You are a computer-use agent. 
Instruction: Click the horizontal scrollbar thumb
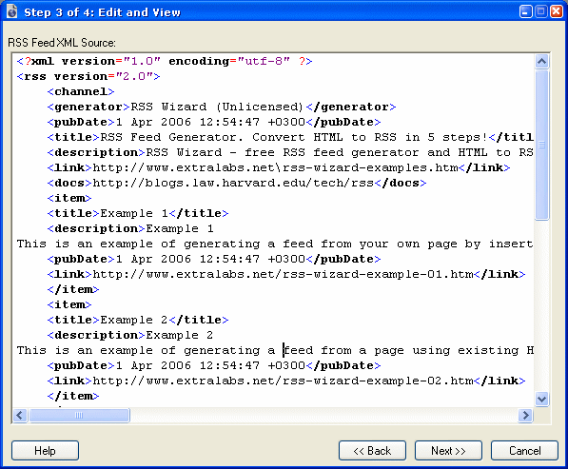pyautogui.click(x=79, y=415)
